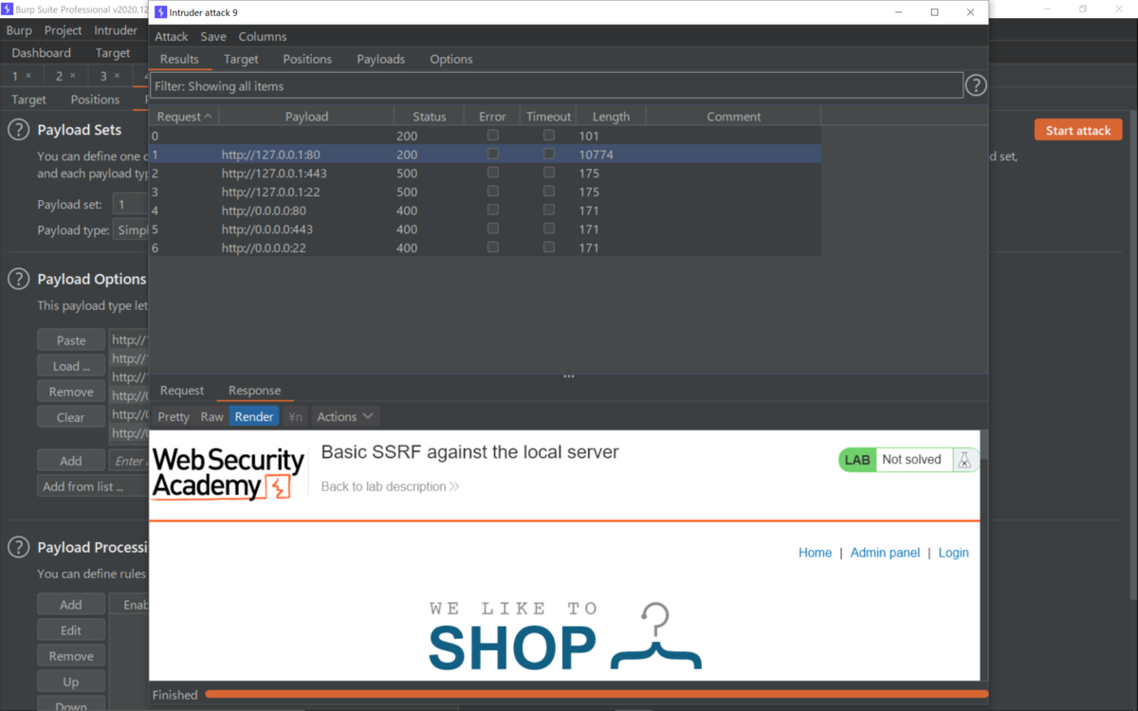
Task: Click the We Like To Shop hanger logo
Action: [565, 636]
